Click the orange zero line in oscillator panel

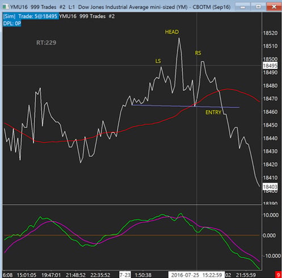[132, 235]
